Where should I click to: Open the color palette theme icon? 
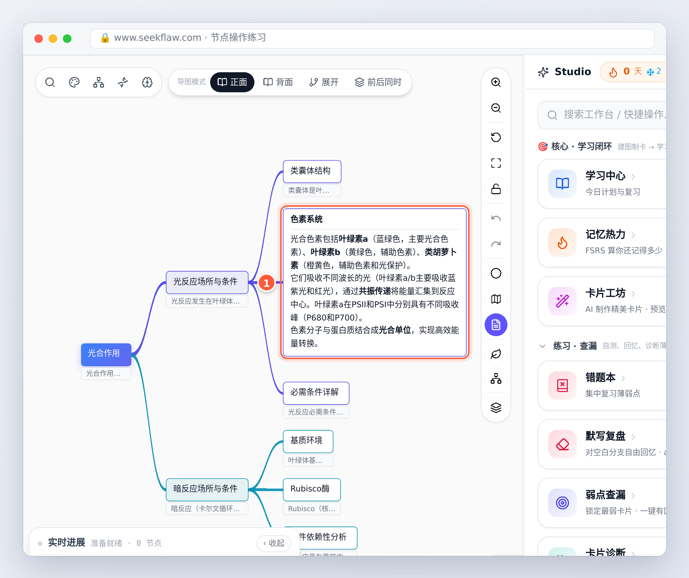coord(74,82)
